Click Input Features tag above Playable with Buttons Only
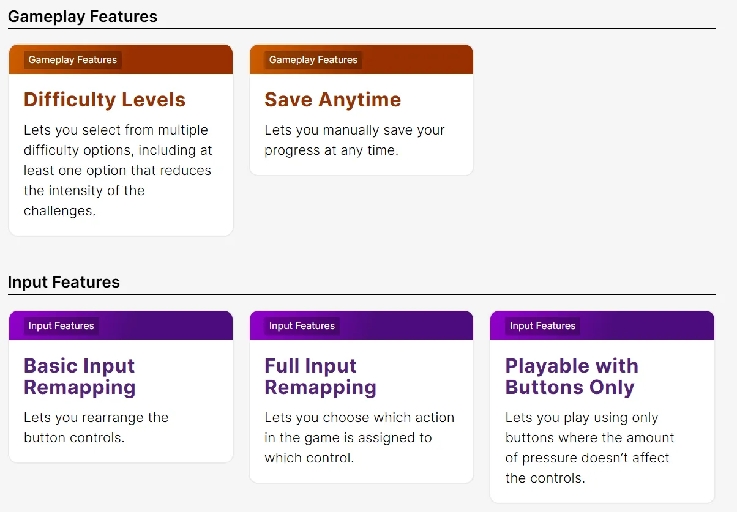Screen dimensions: 737x512 click(x=543, y=326)
